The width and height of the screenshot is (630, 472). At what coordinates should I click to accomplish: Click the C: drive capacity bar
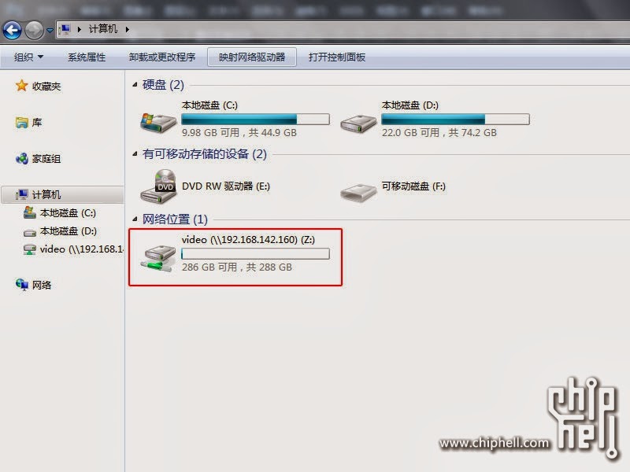pyautogui.click(x=255, y=120)
